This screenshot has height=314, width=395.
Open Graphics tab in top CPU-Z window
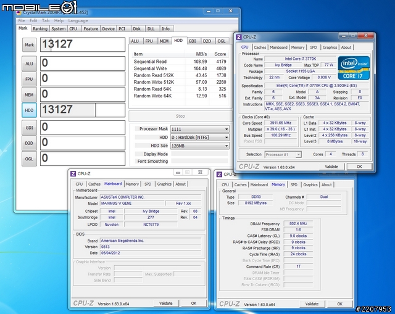tap(330, 48)
